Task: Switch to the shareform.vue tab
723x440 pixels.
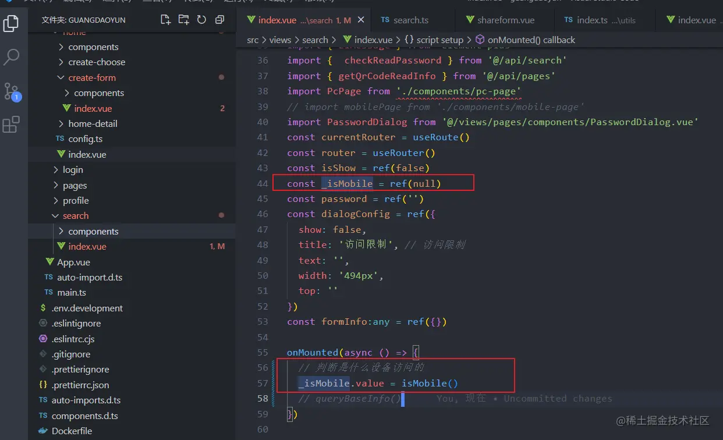Action: [x=505, y=20]
